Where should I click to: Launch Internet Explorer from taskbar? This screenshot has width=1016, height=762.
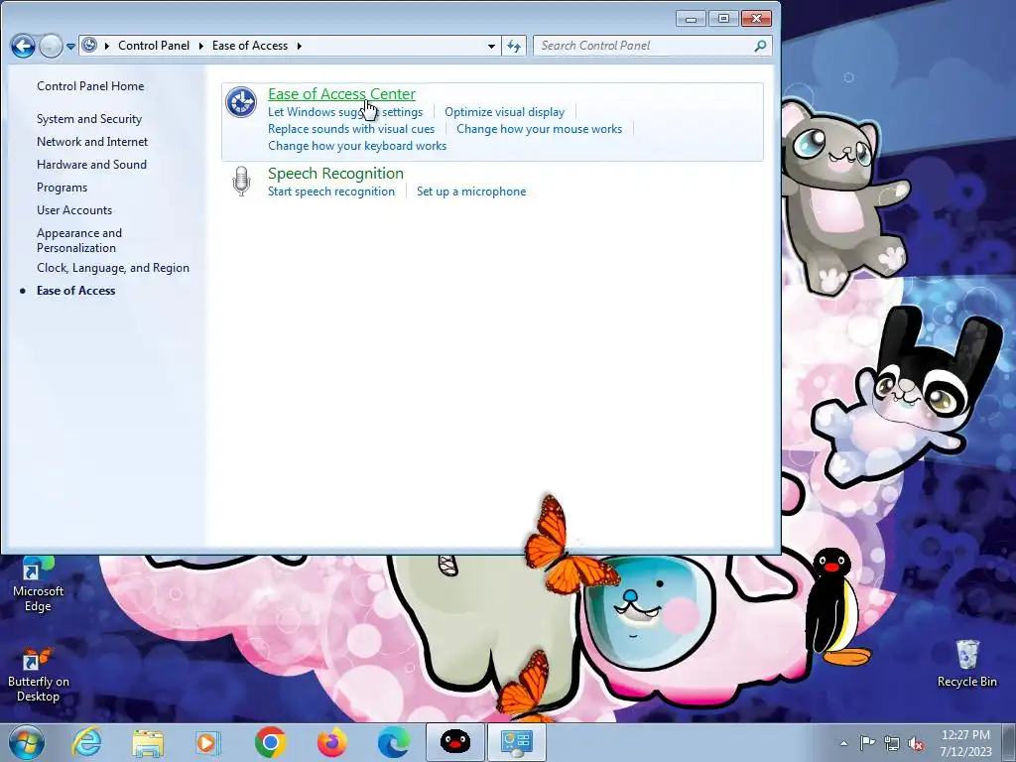coord(86,742)
